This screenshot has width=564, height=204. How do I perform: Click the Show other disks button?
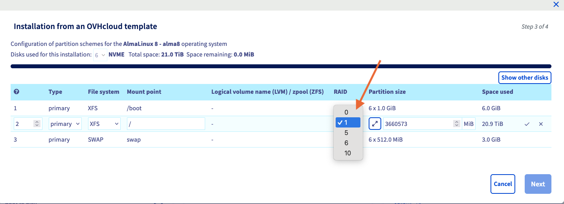[x=525, y=78]
